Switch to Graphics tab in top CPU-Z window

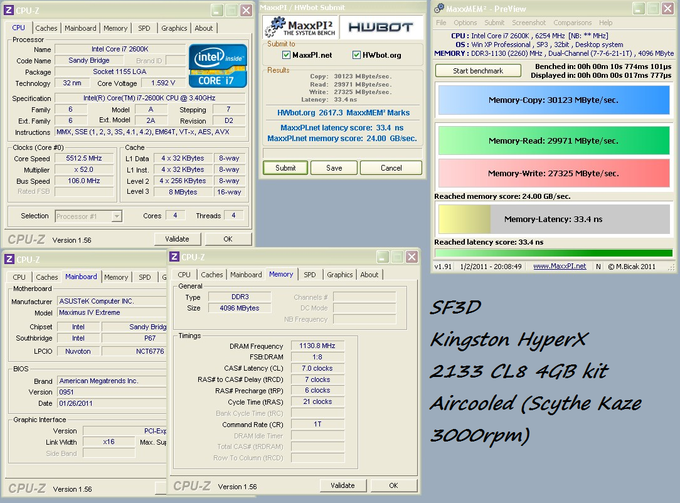click(174, 28)
